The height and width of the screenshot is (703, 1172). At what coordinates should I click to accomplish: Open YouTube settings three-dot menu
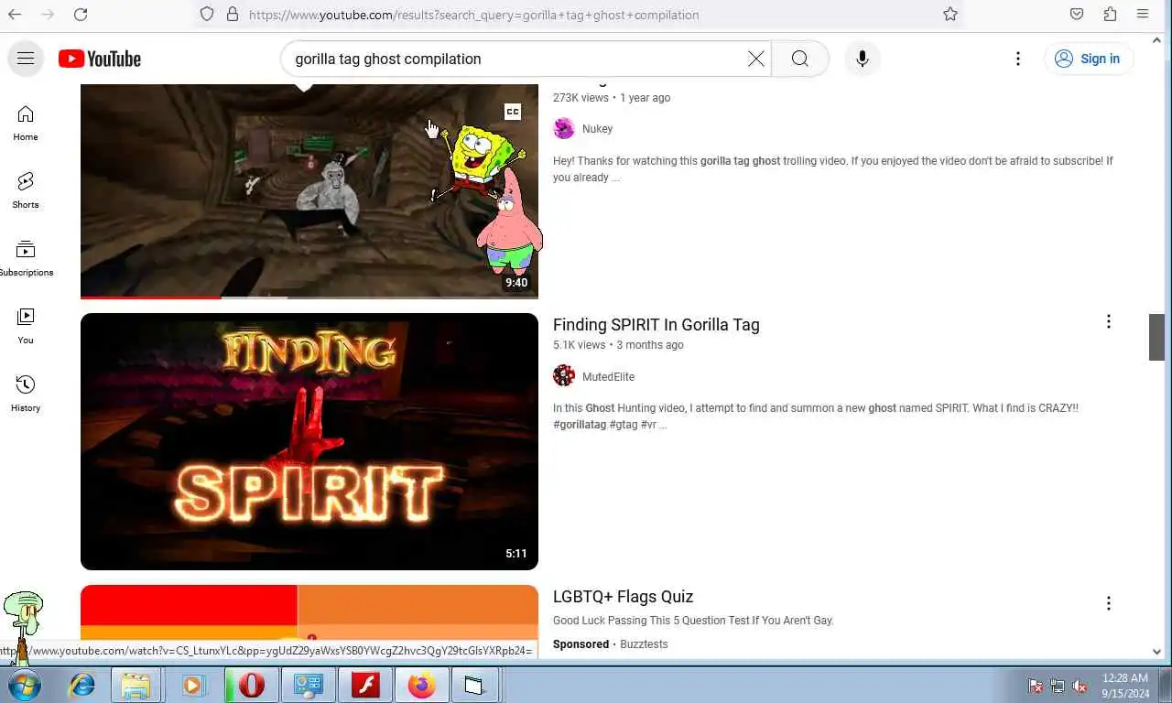[x=1018, y=59]
